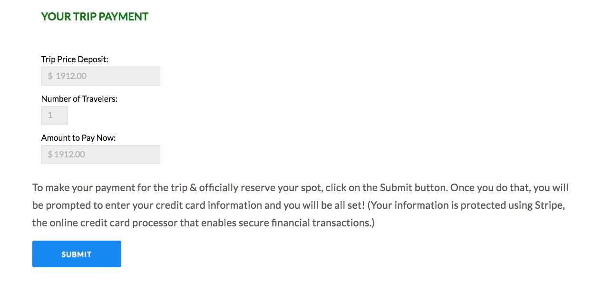
Task: Click the payment instructions paragraph
Action: 300,205
